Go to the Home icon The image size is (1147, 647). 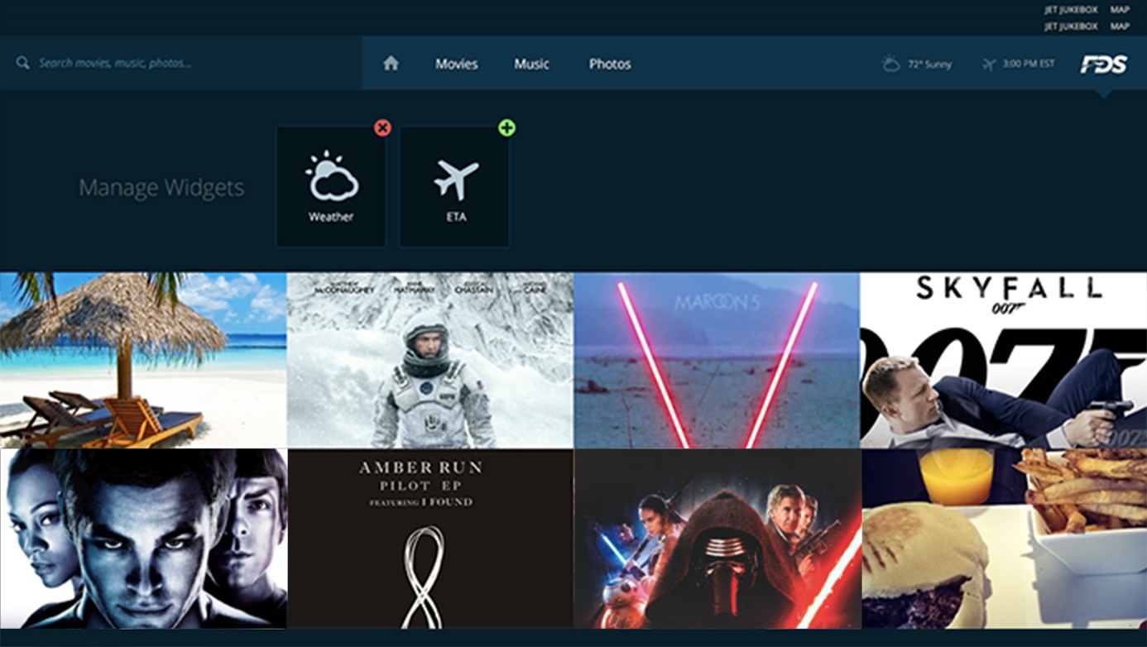pyautogui.click(x=391, y=64)
